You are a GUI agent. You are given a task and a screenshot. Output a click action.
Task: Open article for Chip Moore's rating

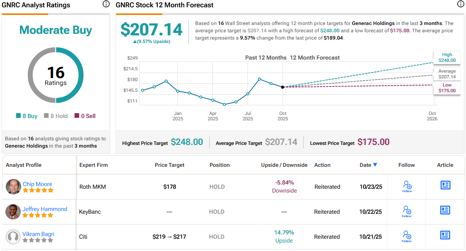[x=445, y=185]
